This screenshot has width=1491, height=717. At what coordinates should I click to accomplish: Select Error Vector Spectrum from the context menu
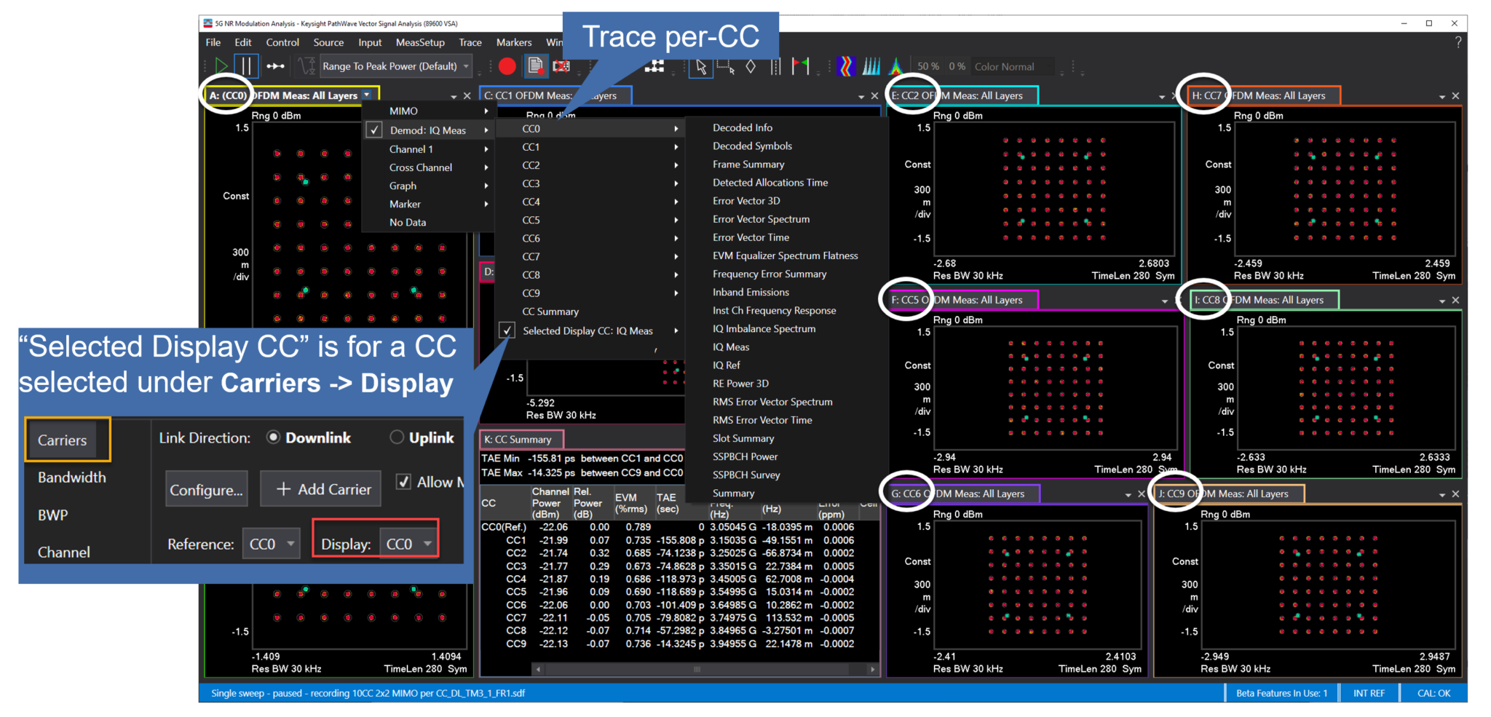(x=760, y=219)
